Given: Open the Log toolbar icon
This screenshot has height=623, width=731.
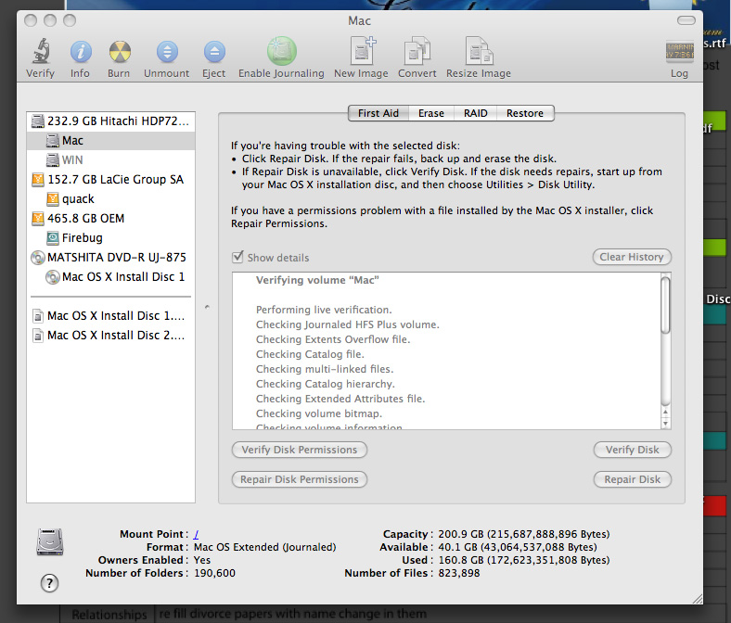Looking at the screenshot, I should click(679, 51).
